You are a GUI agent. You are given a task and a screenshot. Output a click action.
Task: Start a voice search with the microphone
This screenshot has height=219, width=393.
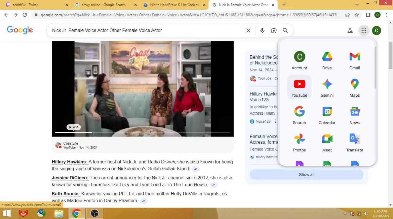262,31
